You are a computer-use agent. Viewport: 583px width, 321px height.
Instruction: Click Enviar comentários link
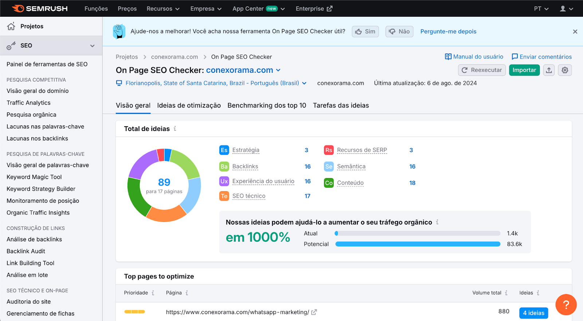click(x=542, y=57)
